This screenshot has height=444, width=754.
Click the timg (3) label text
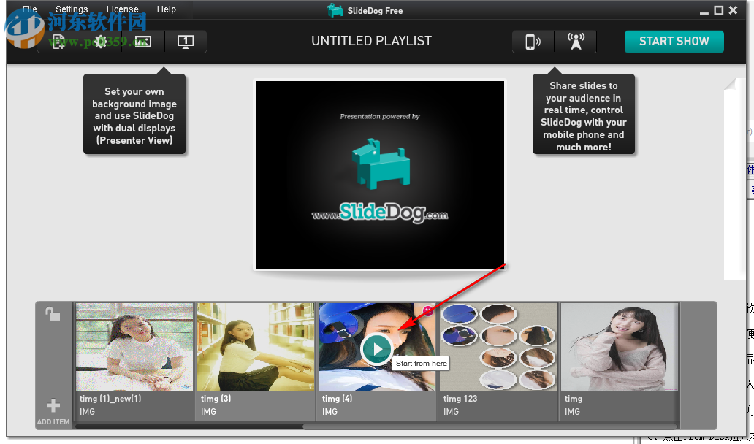[x=216, y=399]
